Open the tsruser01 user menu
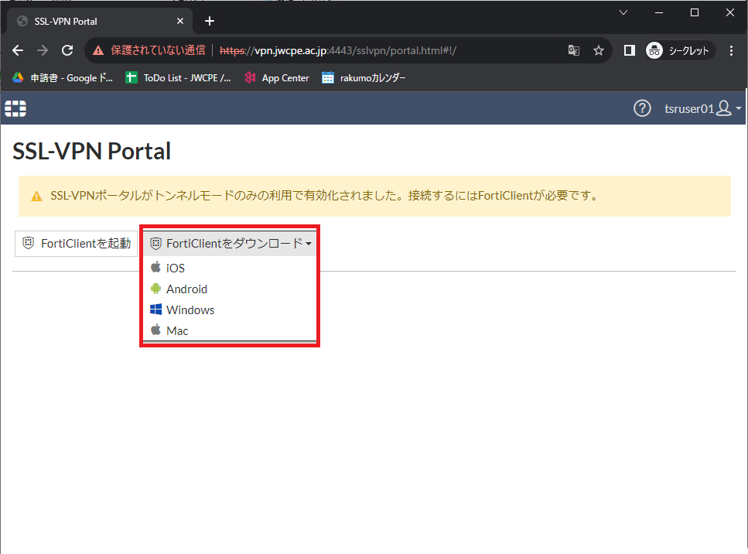748x554 pixels. point(702,108)
